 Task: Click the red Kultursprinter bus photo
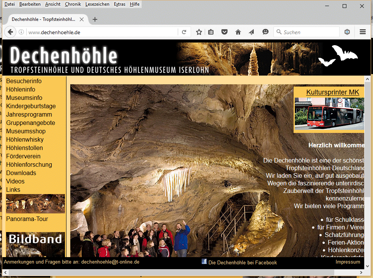point(329,114)
